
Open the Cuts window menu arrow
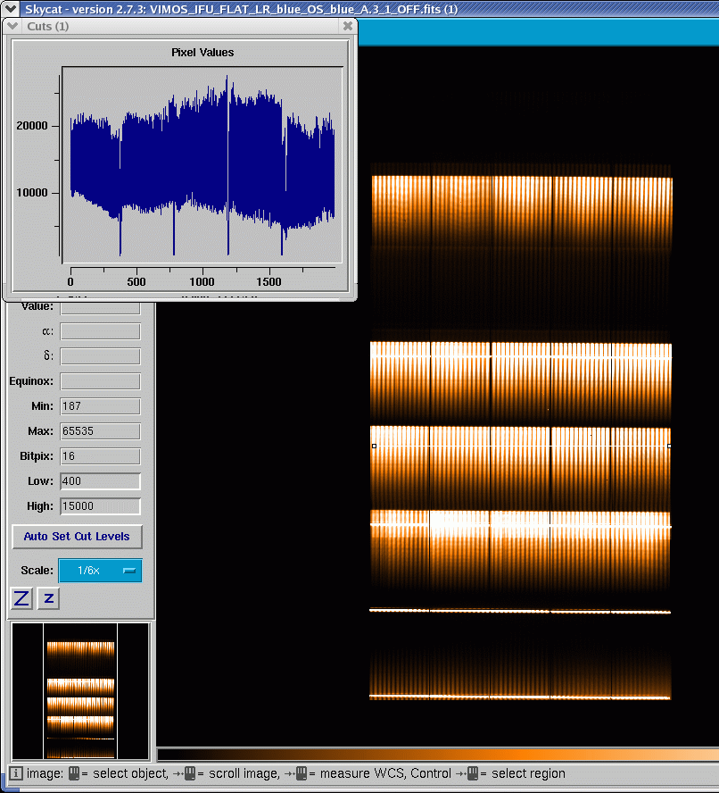tap(12, 26)
